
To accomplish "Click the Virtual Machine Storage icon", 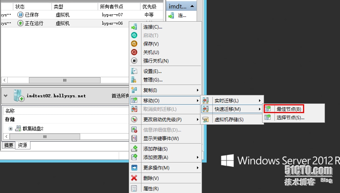I will [205, 119].
